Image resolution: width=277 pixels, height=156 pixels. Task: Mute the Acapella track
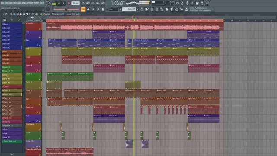[40, 29]
